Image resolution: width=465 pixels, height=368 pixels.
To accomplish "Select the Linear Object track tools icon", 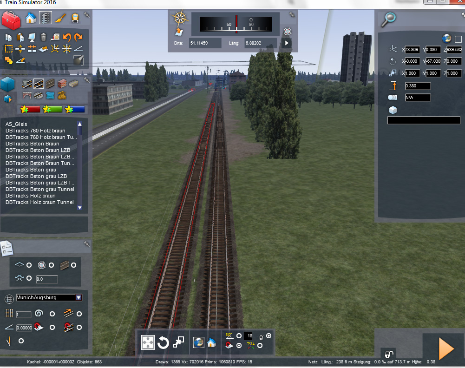I will click(x=46, y=18).
